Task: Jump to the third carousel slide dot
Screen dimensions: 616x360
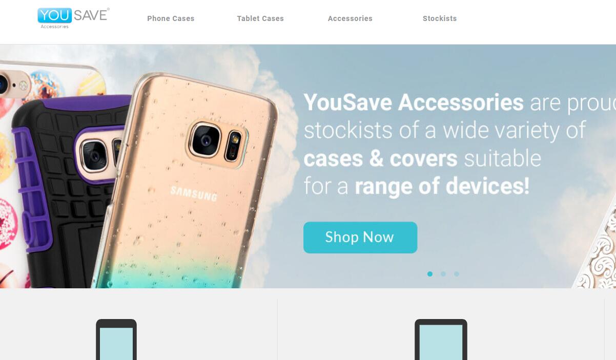Action: pyautogui.click(x=457, y=274)
